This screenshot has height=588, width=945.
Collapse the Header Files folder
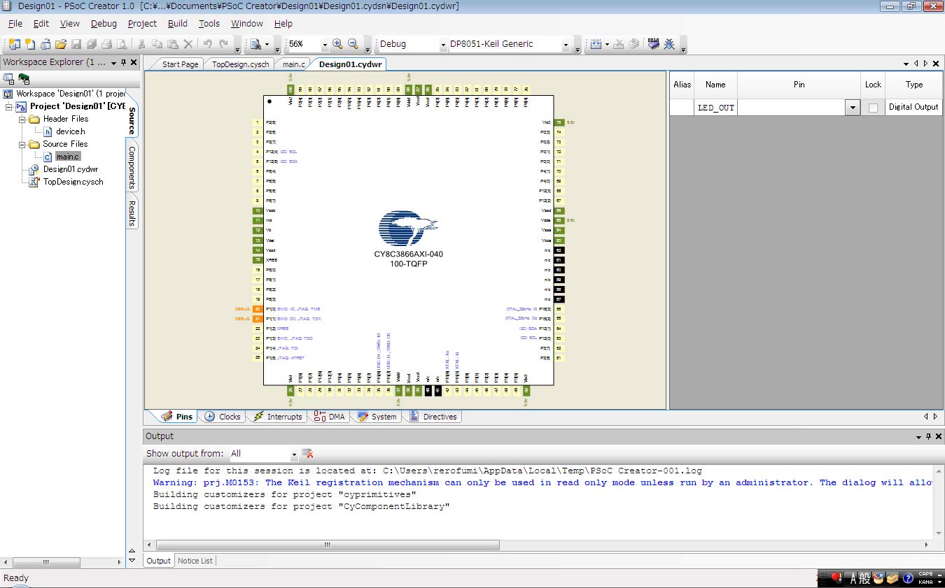click(x=22, y=119)
